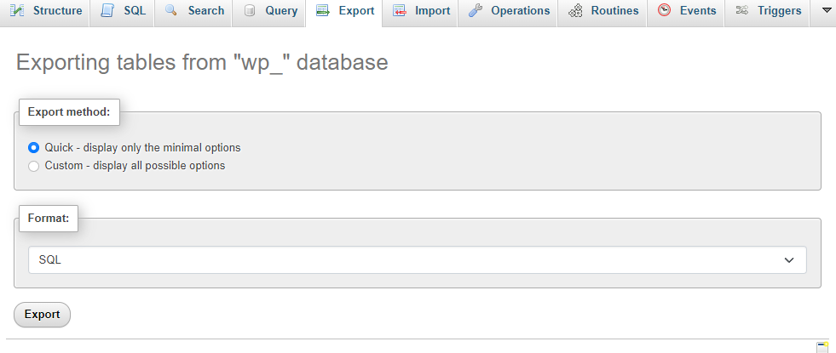Open the Format dropdown showing SQL
836x353 pixels.
click(417, 260)
